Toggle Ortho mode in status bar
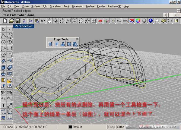Viewport: 181px width, 130px height. 120,127
